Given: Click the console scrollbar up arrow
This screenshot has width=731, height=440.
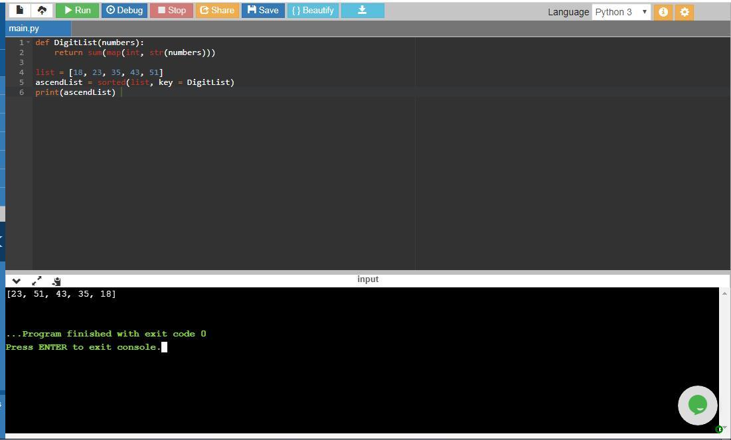Looking at the screenshot, I should click(x=724, y=293).
